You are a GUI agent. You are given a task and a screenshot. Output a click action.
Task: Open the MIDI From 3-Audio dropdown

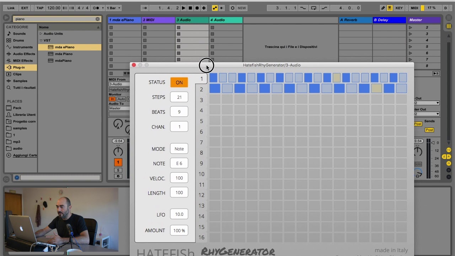pyautogui.click(x=119, y=84)
